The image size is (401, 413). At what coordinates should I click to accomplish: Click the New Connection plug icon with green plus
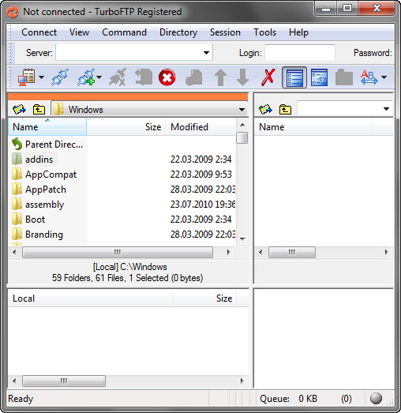point(86,77)
